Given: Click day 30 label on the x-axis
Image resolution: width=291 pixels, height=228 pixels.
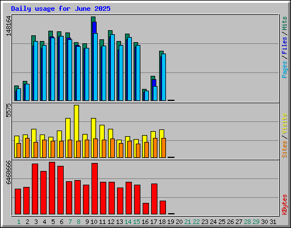Looking at the screenshot, I should pos(264,222).
